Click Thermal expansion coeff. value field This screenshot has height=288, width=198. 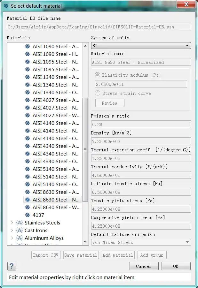[141, 158]
